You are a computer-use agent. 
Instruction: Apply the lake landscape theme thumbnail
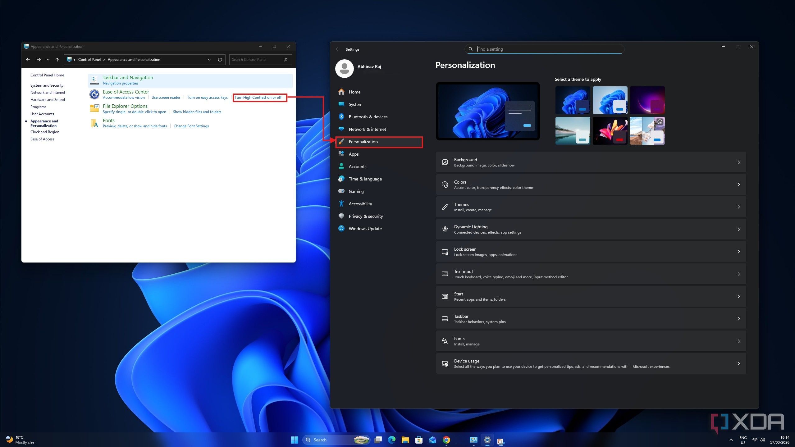coord(573,131)
